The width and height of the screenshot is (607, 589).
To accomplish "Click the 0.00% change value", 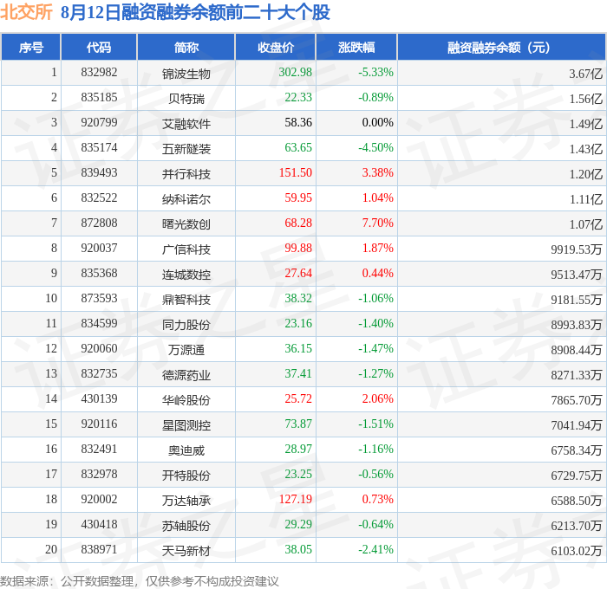I will pos(377,123).
